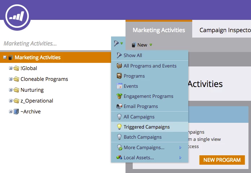Click the Email Programs mailbox icon
251x173 pixels.
tap(119, 106)
